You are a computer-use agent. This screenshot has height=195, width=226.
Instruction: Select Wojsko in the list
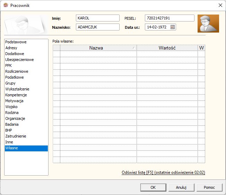pos(26,107)
